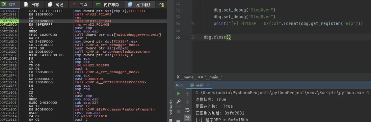
Task: Open the 笔记 notes tab
Action: [x=56, y=4]
